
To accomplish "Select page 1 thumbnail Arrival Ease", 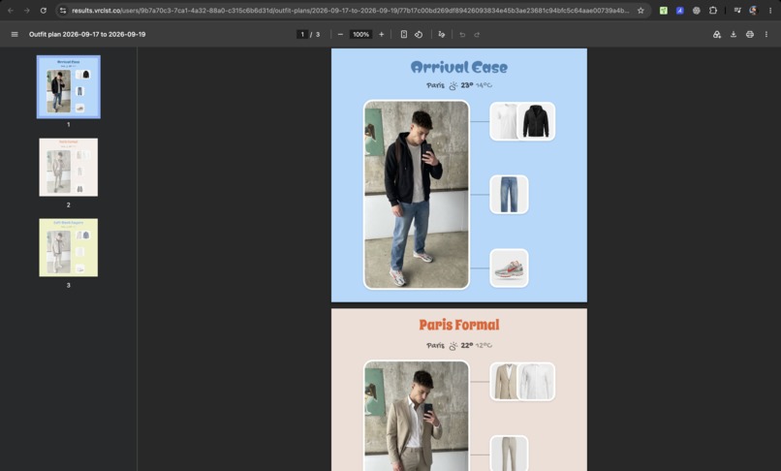I will click(68, 86).
